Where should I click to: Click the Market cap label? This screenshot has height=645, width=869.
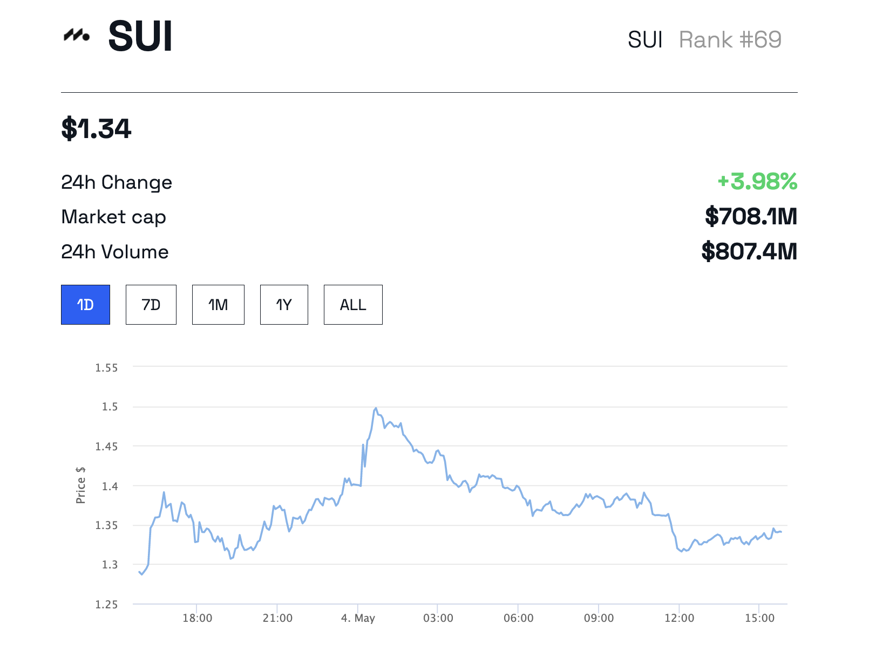click(x=113, y=217)
